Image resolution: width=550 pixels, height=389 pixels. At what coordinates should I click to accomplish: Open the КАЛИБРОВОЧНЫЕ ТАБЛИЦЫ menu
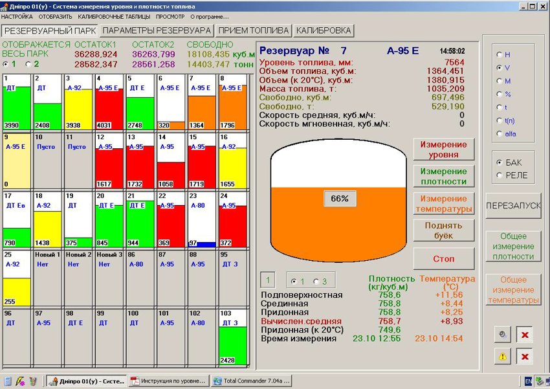(x=114, y=16)
